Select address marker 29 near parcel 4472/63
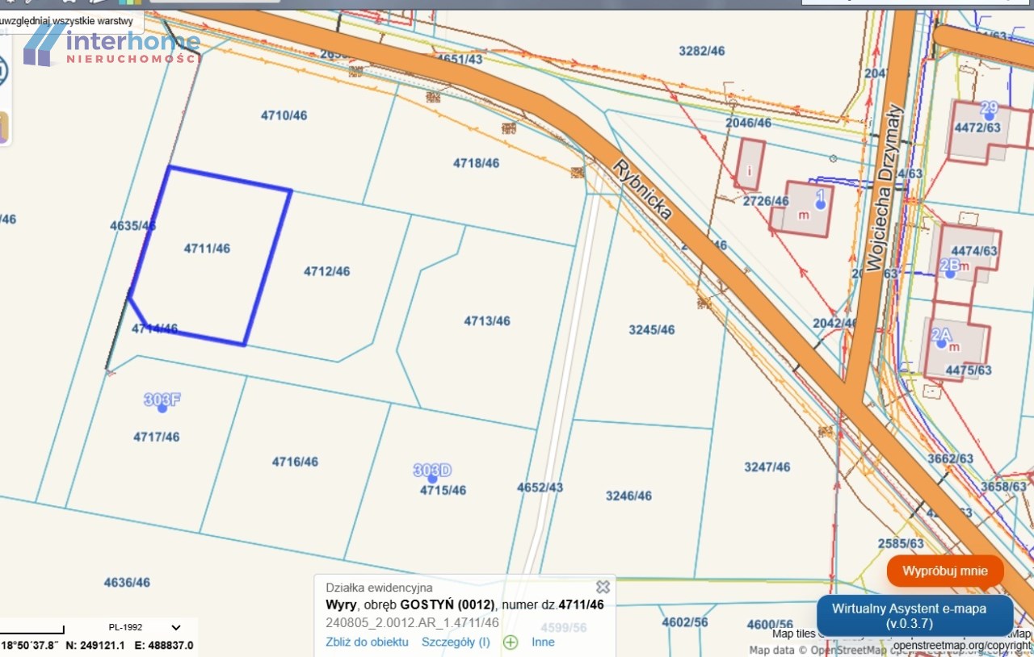 coord(988,117)
